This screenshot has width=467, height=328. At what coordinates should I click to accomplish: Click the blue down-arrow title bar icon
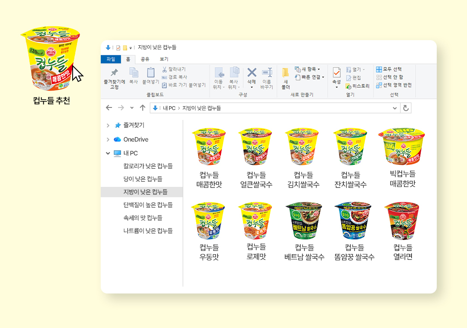108,47
